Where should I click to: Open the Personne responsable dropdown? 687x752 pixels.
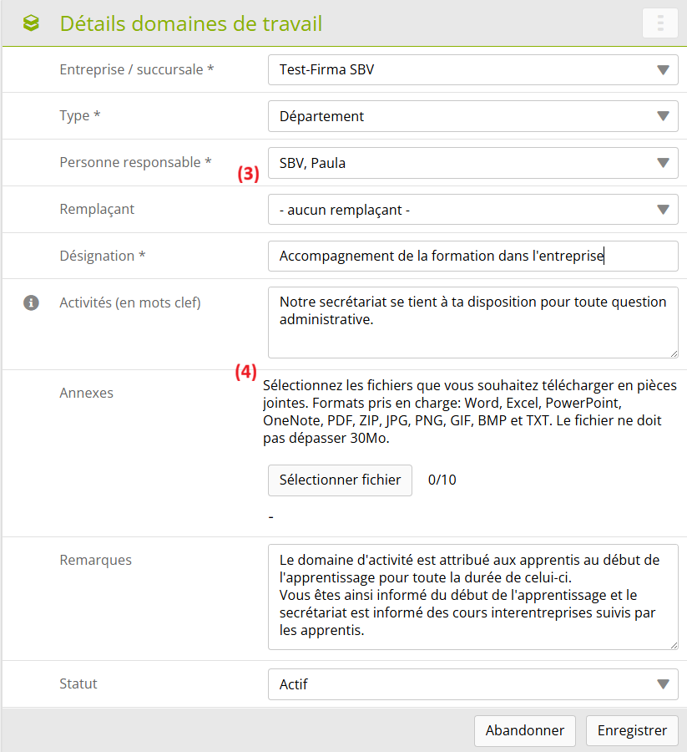pos(472,163)
